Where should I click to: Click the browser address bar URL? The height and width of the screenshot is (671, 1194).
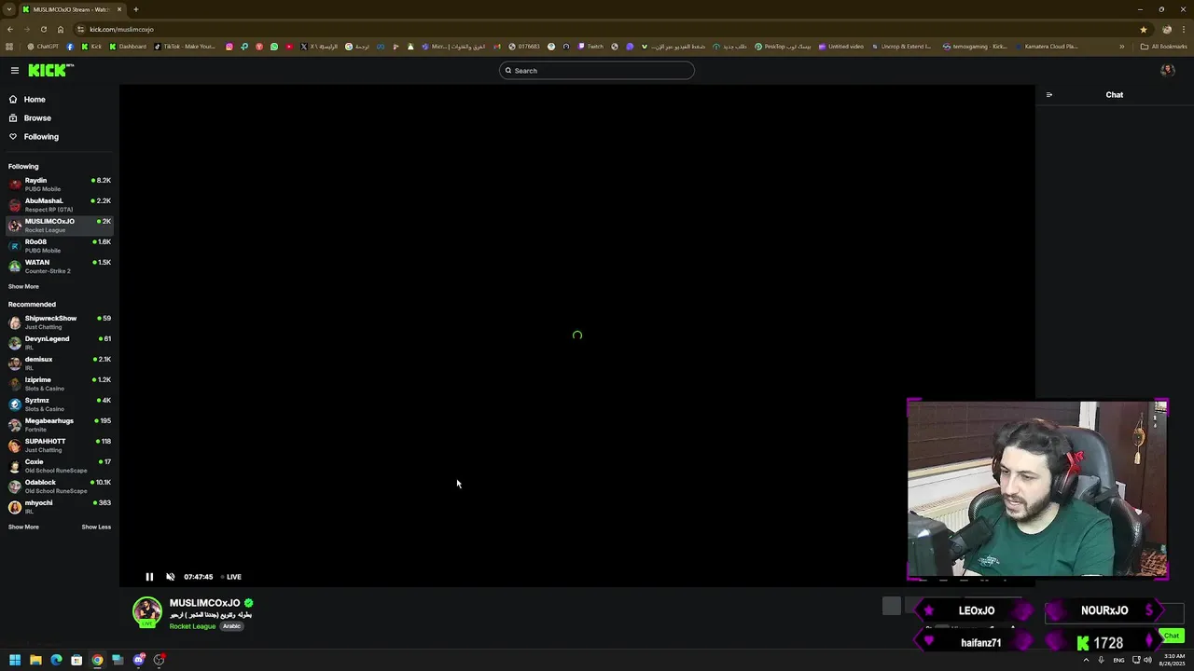pos(121,30)
